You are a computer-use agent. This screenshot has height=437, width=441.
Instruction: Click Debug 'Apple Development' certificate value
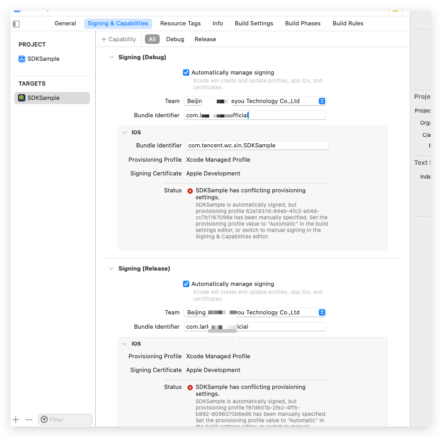[x=213, y=173]
